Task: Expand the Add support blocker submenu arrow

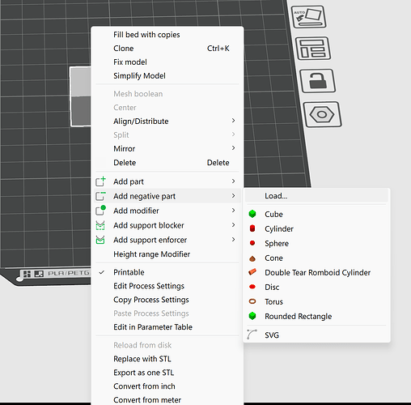Action: click(x=233, y=225)
